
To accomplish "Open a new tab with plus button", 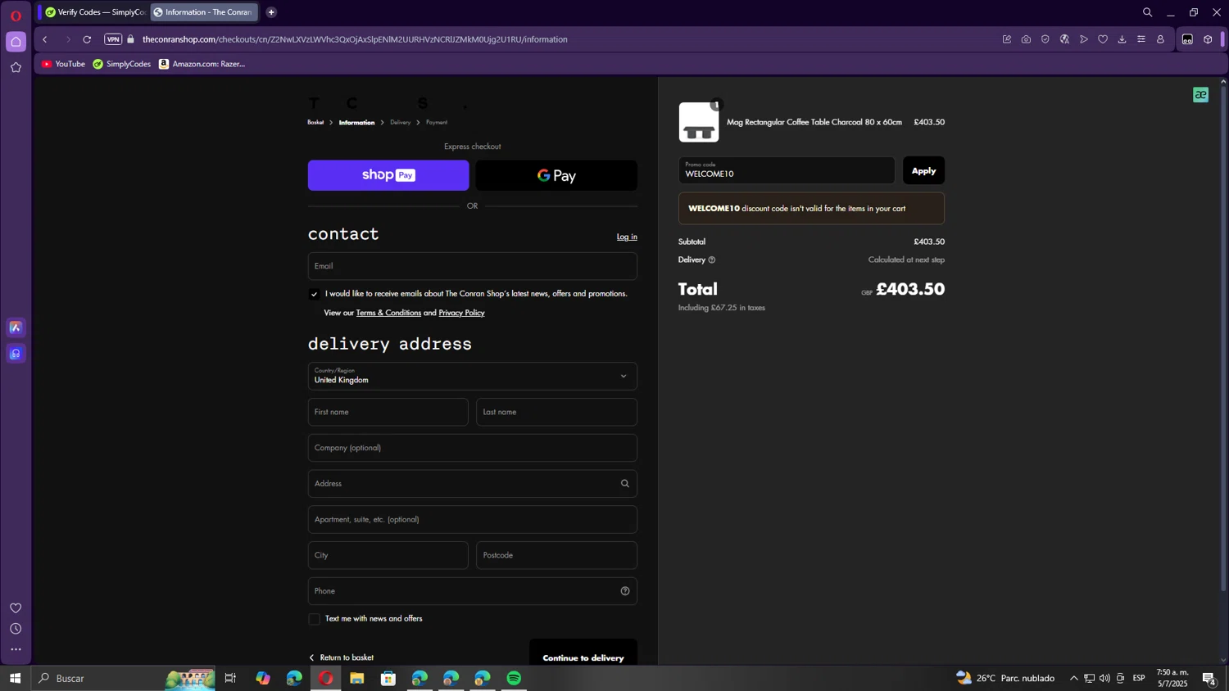I will (271, 12).
